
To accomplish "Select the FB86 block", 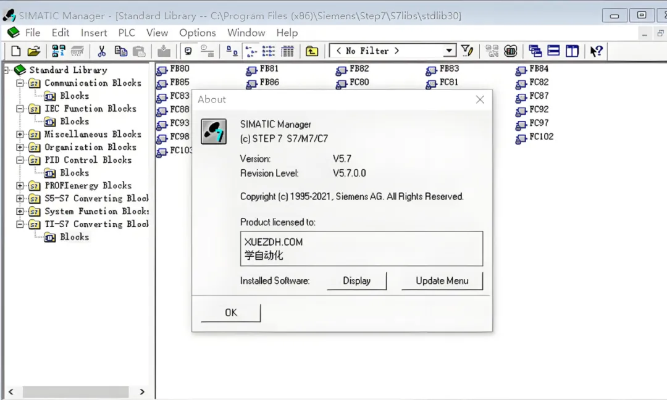I will (x=263, y=83).
